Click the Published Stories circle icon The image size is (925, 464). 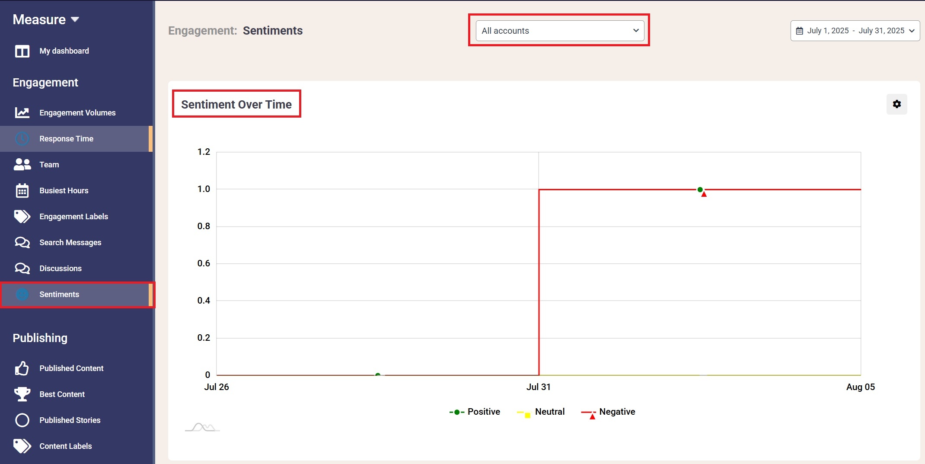coord(22,420)
